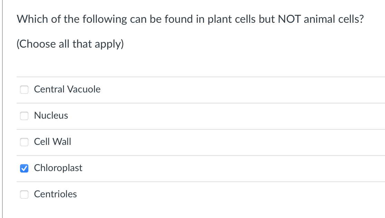Select the Centrioles checkbox
The image size is (385, 218).
point(24,195)
